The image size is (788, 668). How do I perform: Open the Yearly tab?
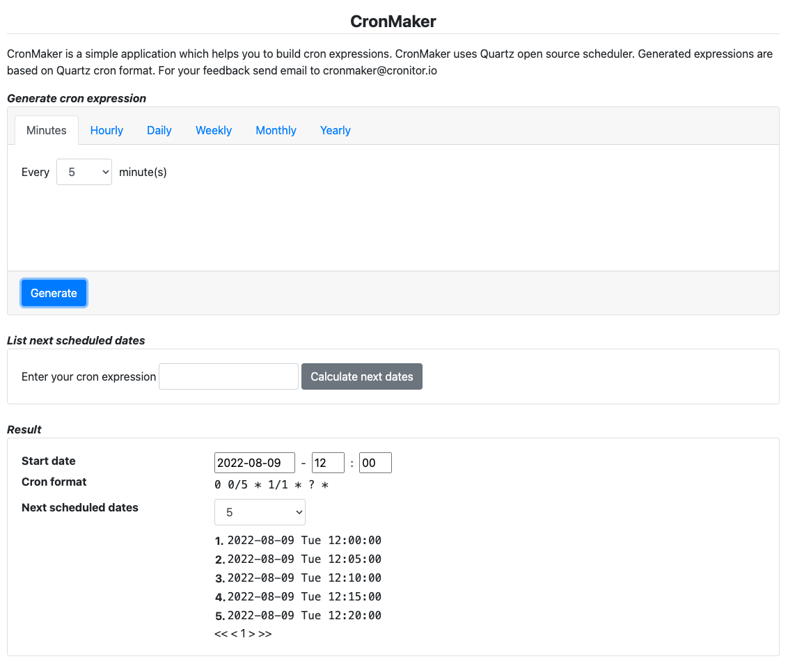(336, 130)
